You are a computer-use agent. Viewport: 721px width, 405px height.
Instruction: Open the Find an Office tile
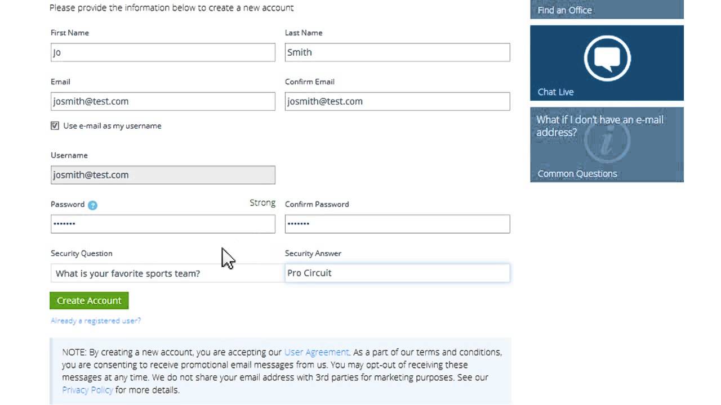(x=607, y=10)
